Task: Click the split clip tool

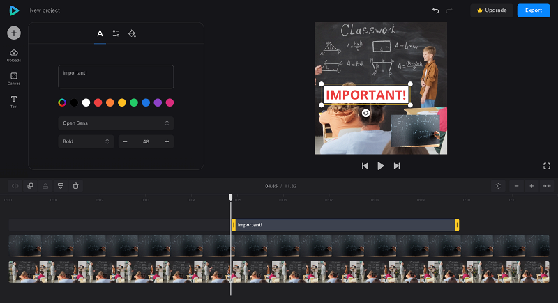Action: pyautogui.click(x=15, y=186)
